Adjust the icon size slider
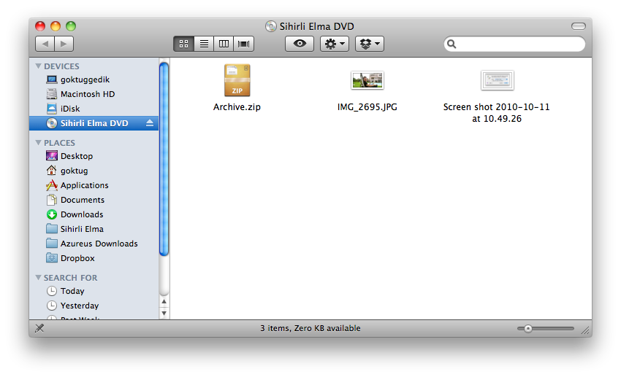Screen dimensions: 621x377 point(527,329)
